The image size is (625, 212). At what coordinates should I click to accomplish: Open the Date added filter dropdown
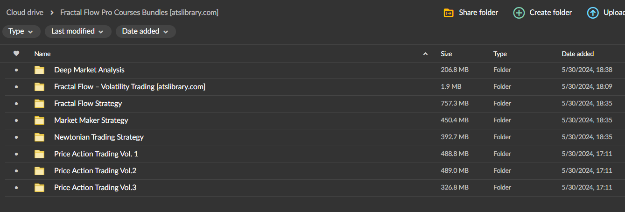tap(145, 31)
